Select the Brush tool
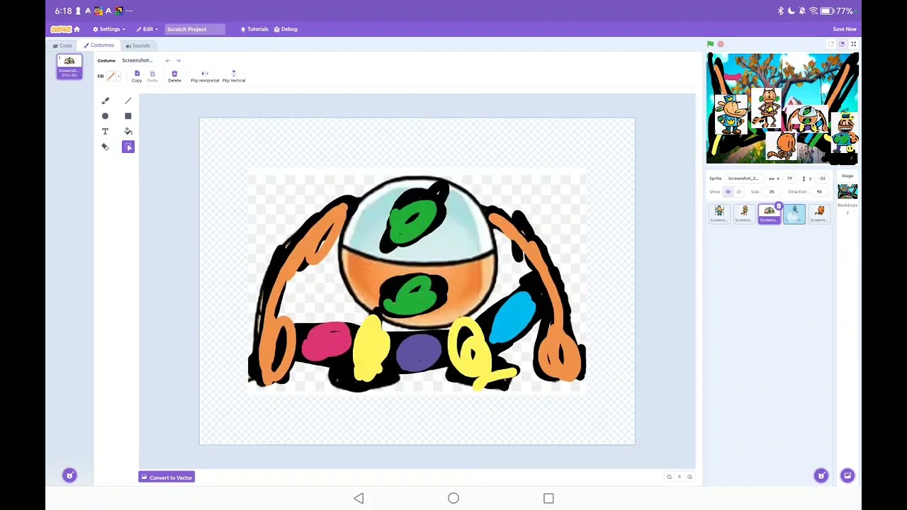This screenshot has width=907, height=510. coord(105,101)
